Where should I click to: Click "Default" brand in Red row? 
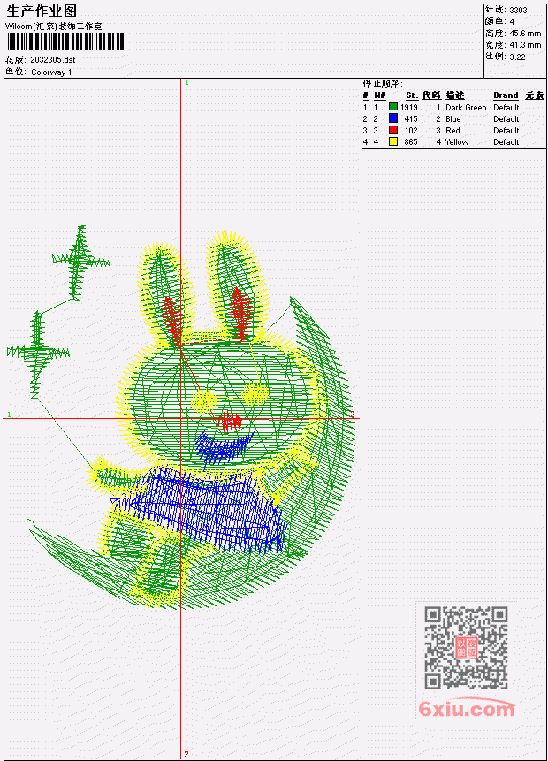click(x=506, y=130)
